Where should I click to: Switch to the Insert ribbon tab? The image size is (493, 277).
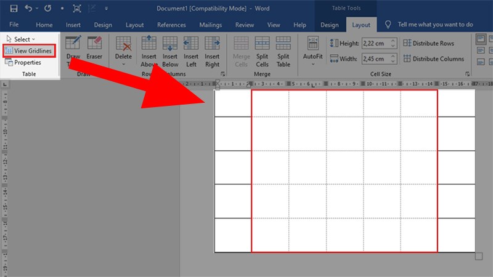pos(73,25)
